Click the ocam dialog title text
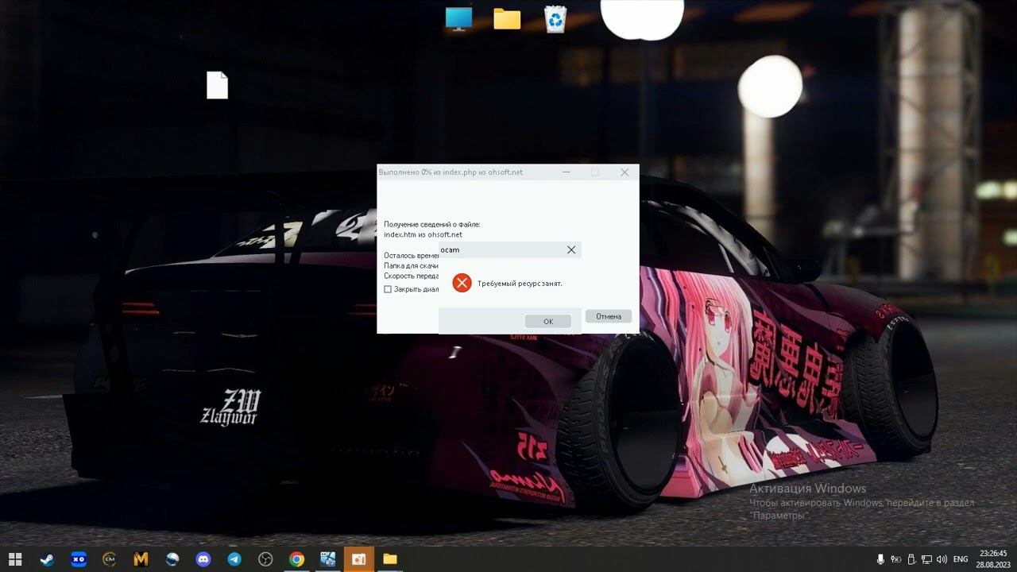 click(x=450, y=250)
